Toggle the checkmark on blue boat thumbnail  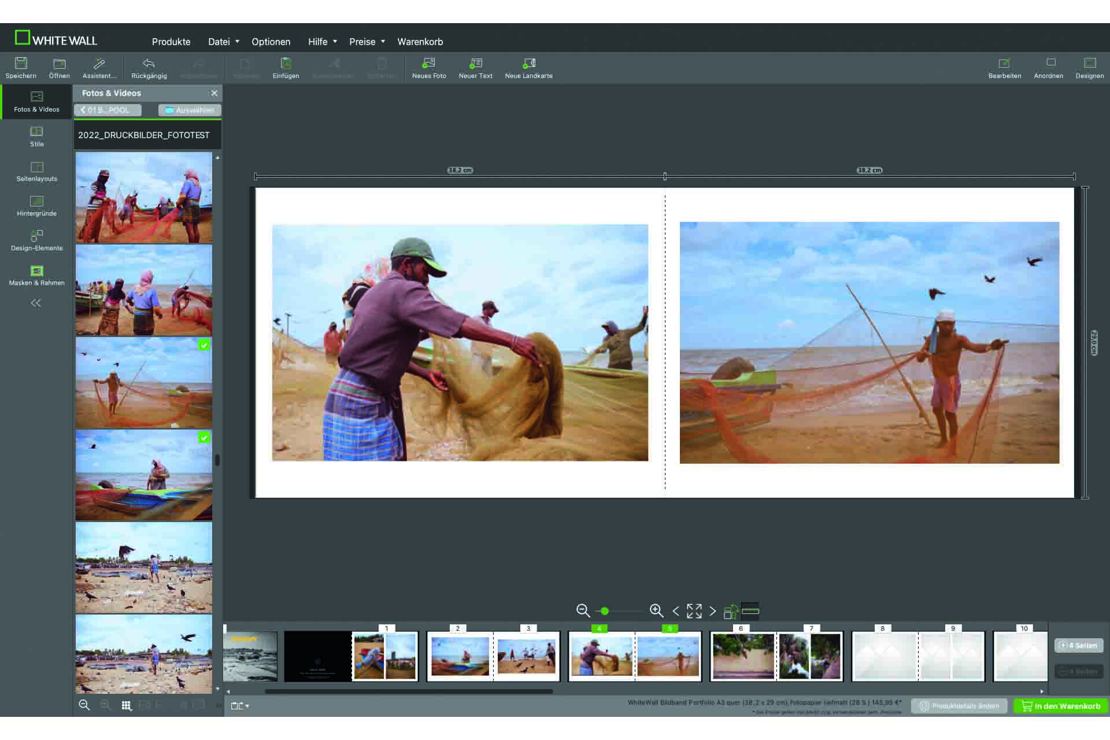point(203,438)
